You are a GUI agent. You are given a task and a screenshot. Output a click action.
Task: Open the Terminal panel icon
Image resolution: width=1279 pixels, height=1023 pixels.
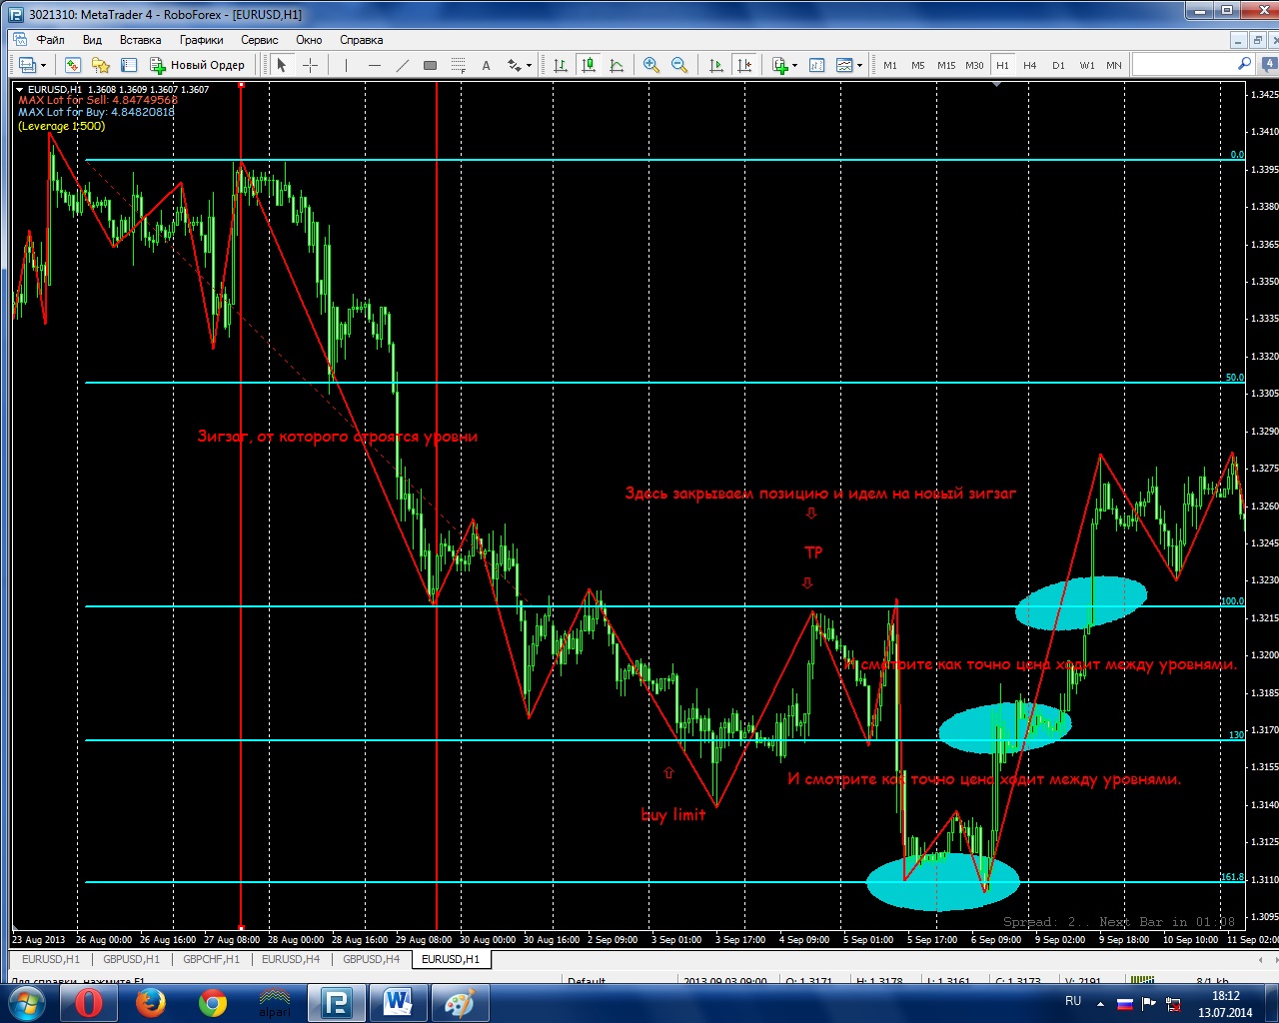[x=128, y=65]
